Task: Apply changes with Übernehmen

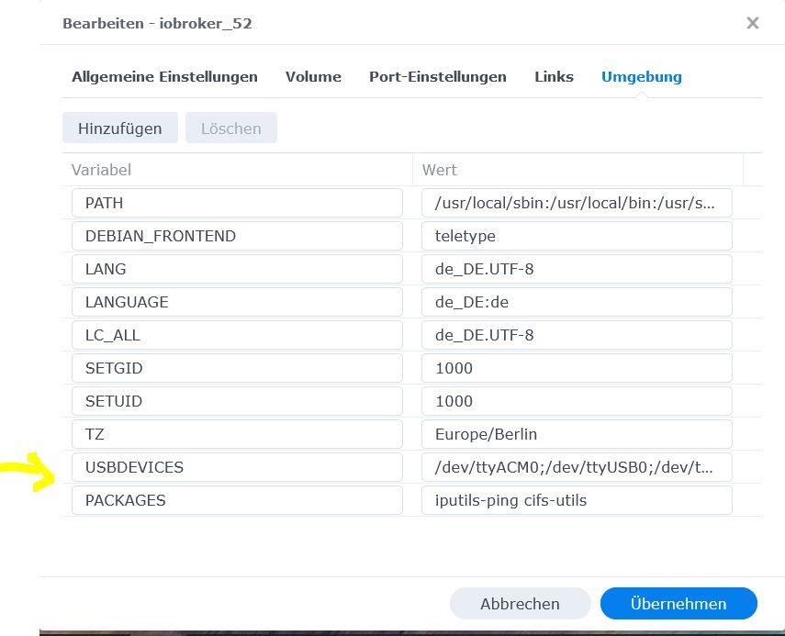Action: [678, 604]
